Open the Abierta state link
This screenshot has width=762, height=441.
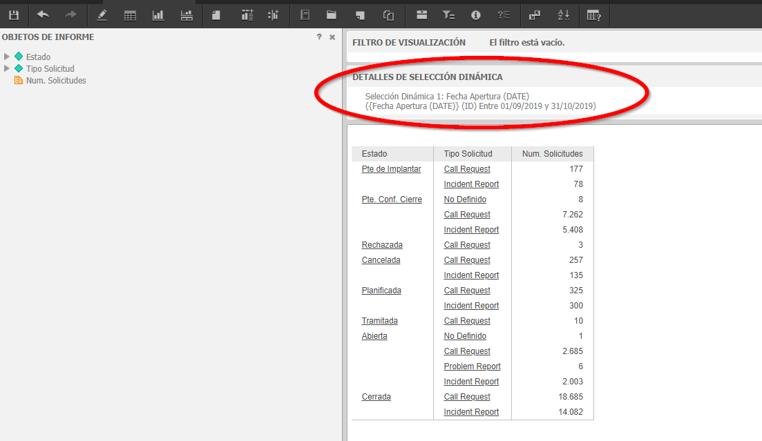[374, 335]
